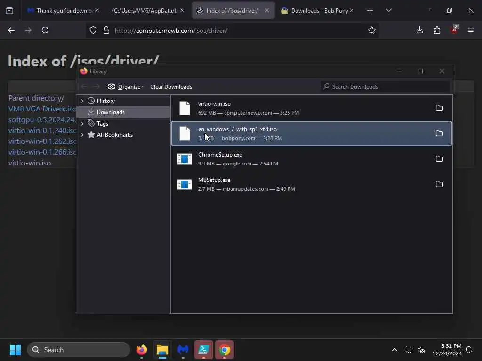Expand the History tree item

click(82, 101)
